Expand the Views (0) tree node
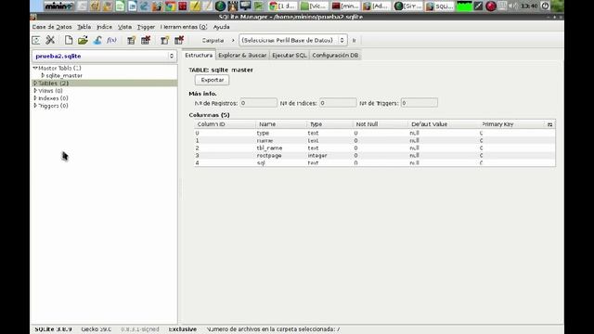The height and width of the screenshot is (334, 594). 35,91
